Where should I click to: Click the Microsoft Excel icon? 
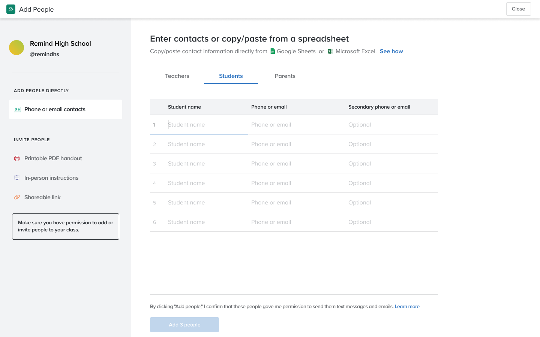(330, 51)
